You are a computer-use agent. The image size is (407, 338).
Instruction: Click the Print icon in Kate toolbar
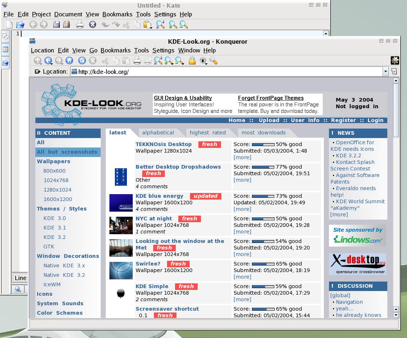tap(80, 25)
